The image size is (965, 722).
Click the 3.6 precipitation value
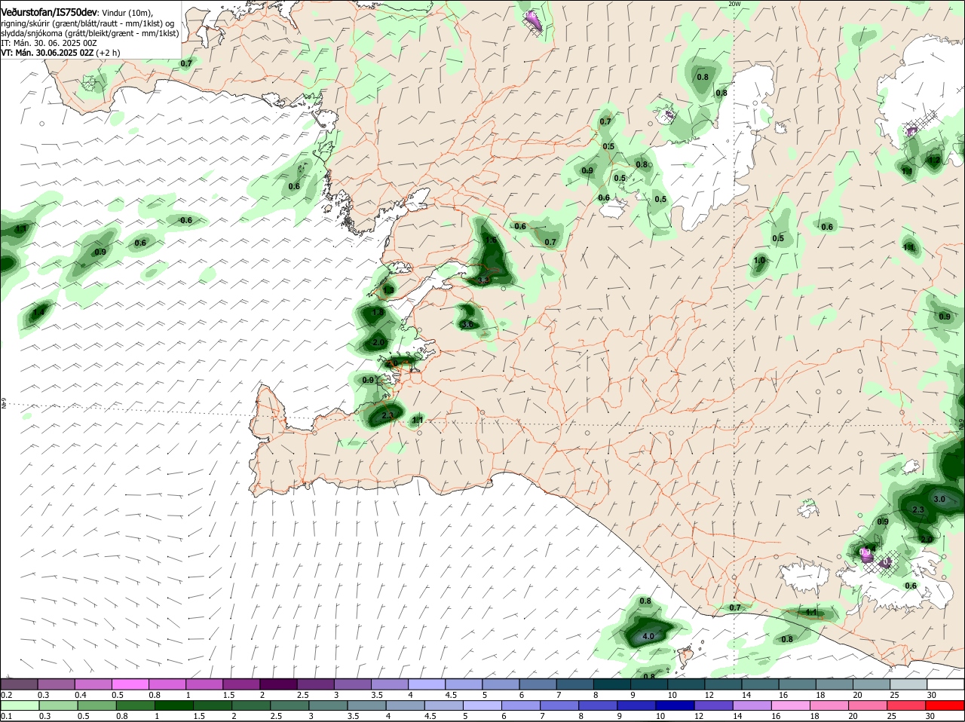[467, 325]
